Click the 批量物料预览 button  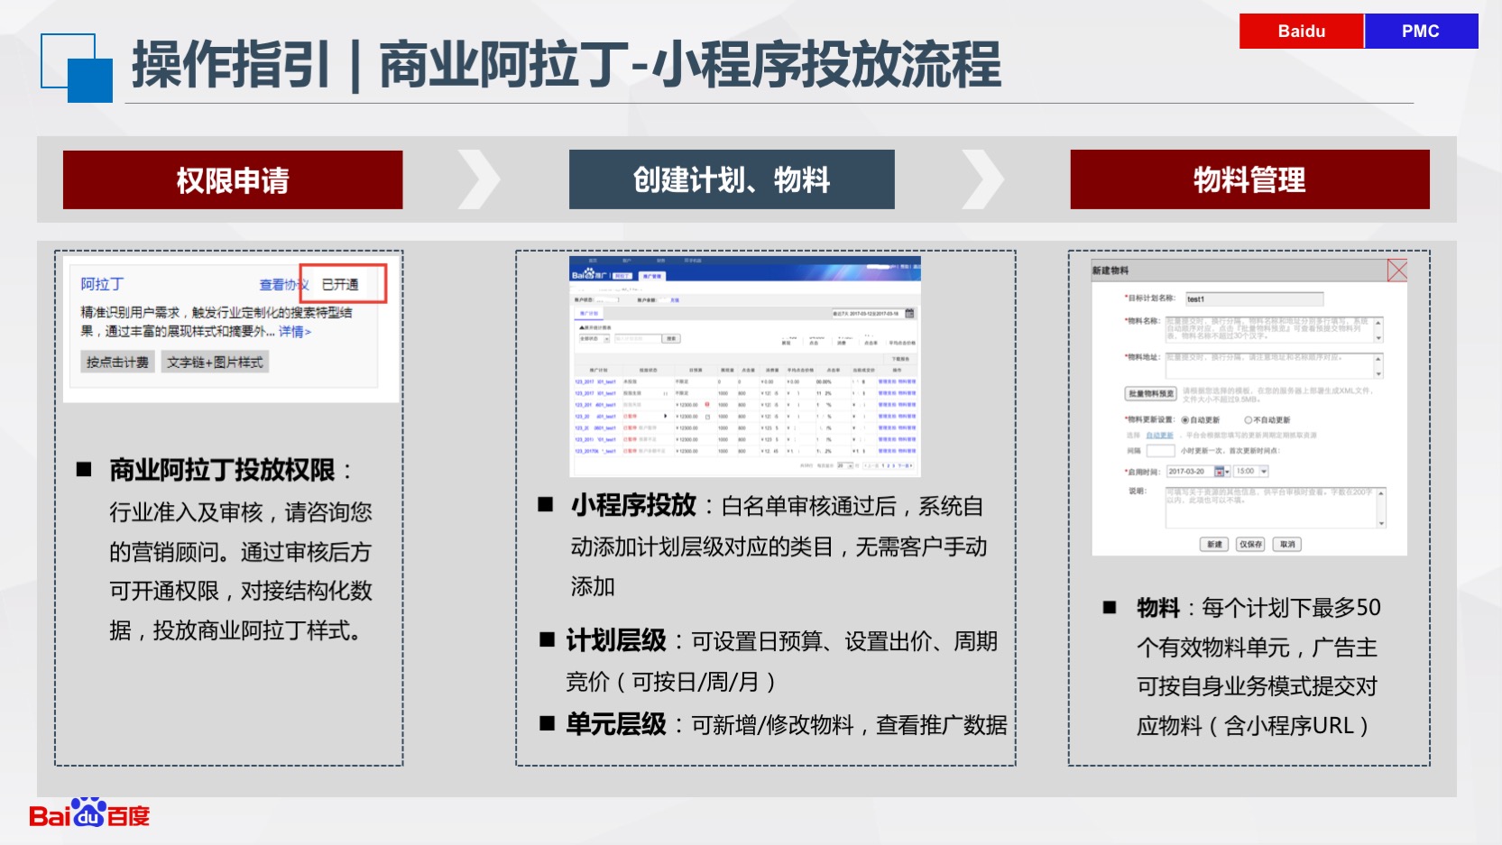1150,393
